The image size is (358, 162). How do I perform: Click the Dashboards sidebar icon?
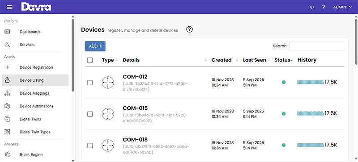[7, 32]
